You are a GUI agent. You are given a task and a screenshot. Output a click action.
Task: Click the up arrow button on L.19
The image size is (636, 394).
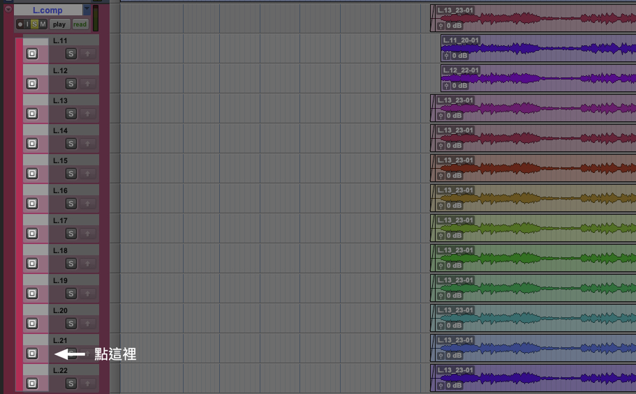click(x=89, y=294)
